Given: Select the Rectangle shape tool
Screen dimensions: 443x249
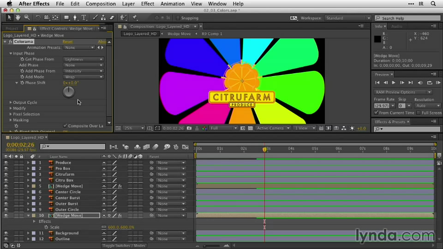Looking at the screenshot, I should click(x=66, y=18).
